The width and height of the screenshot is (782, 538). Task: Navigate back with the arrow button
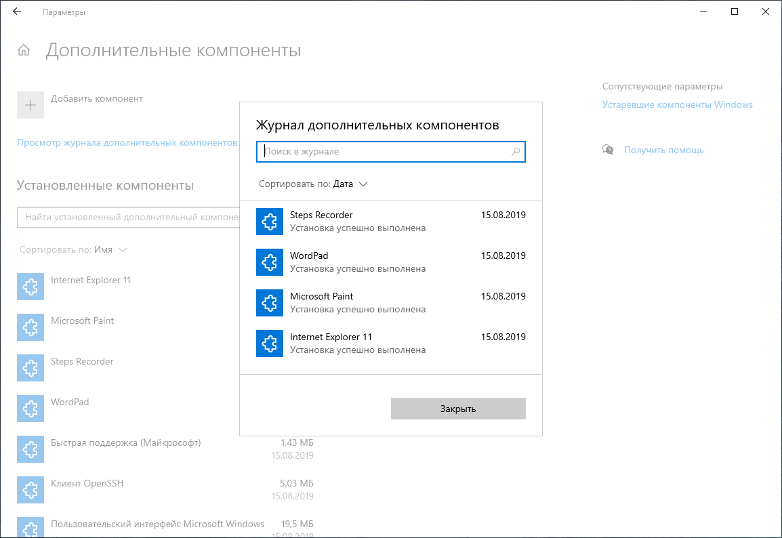pyautogui.click(x=17, y=12)
